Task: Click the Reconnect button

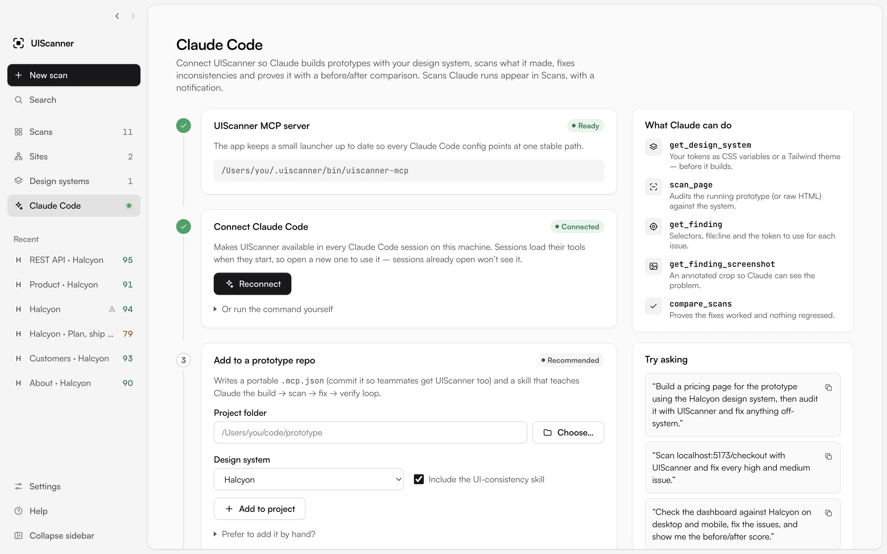Action: click(252, 284)
